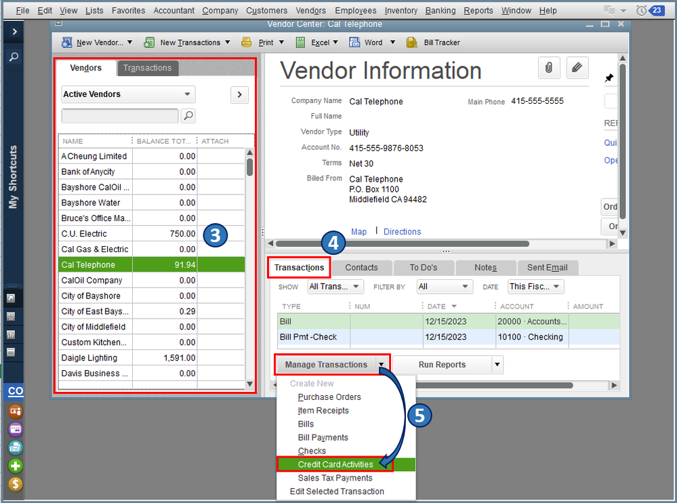Select the Bill Pmt -Check transaction row
Screen dimensions: 677x503
point(448,337)
